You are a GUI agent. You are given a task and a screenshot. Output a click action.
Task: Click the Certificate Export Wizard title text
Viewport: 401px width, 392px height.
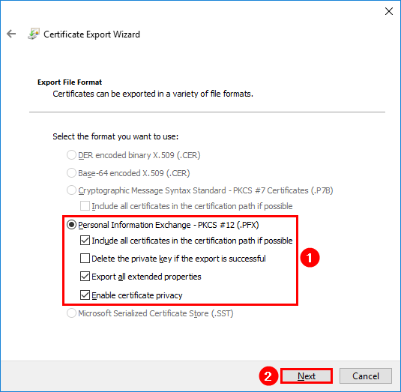point(91,34)
